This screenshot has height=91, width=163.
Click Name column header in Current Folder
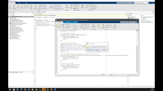coord(13,15)
